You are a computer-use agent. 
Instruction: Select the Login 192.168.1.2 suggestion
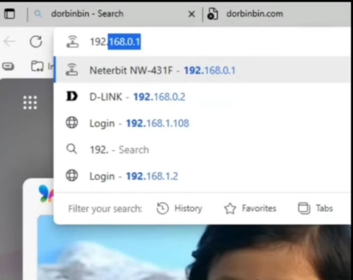pyautogui.click(x=203, y=176)
